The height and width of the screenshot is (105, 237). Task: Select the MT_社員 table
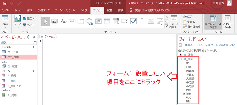point(18,52)
